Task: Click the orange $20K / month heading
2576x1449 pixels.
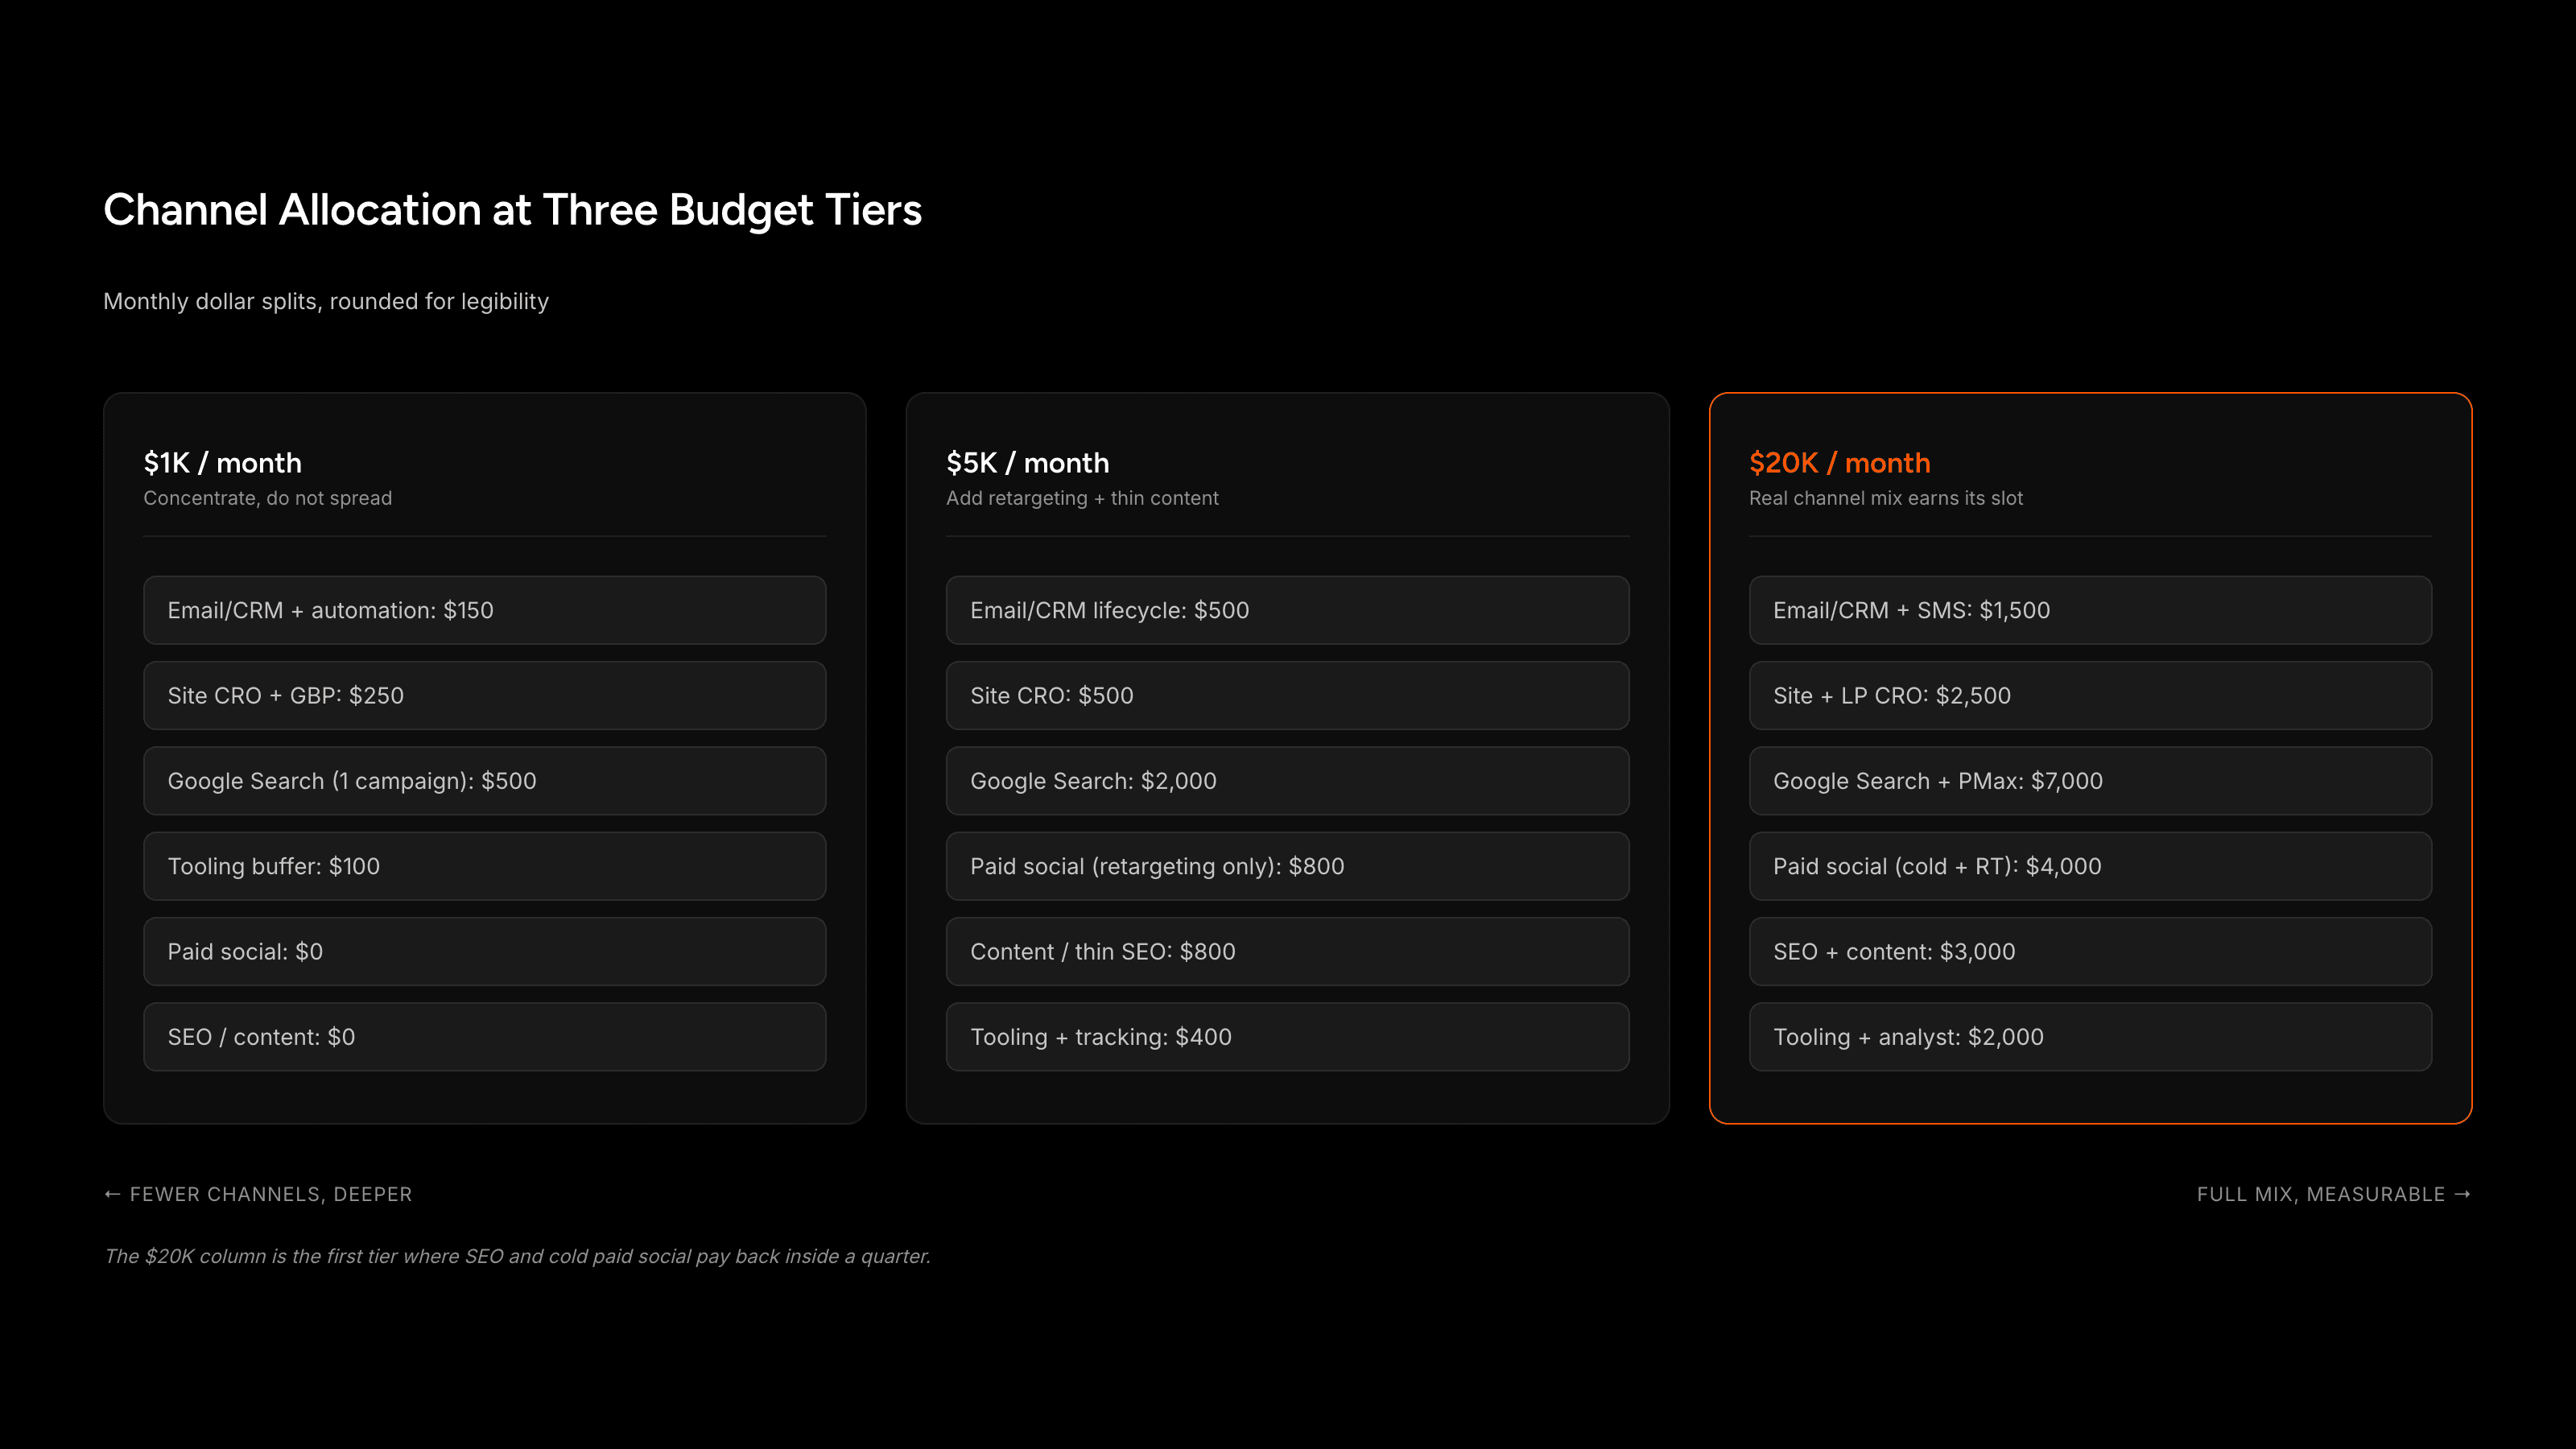Action: [x=1839, y=463]
